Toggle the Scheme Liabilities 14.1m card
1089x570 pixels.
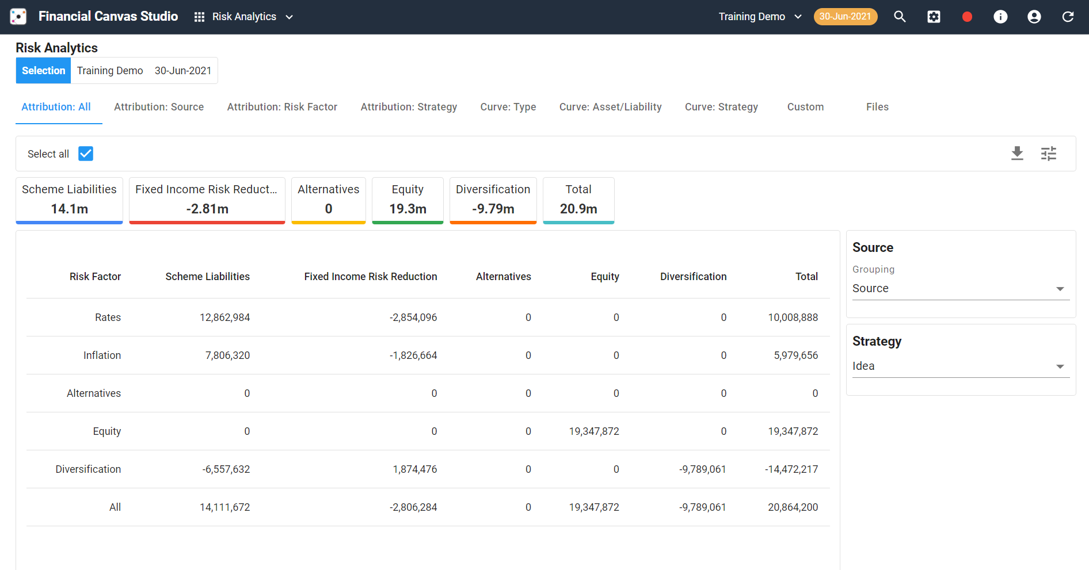(x=69, y=200)
